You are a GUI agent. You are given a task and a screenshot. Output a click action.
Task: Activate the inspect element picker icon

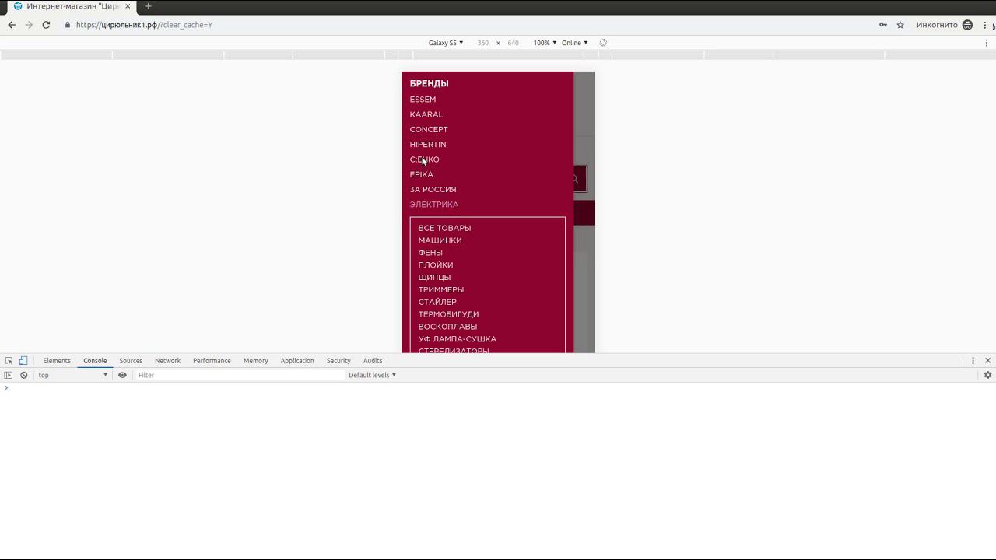[x=9, y=361]
